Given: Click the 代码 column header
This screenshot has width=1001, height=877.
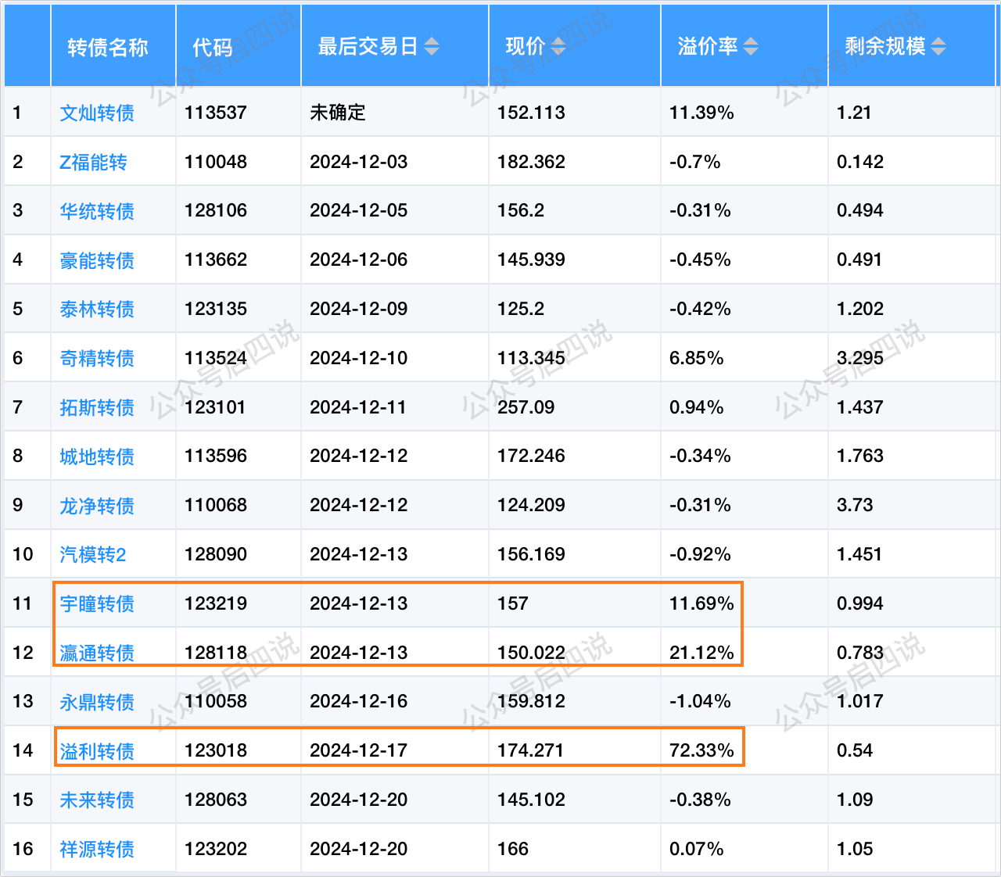Looking at the screenshot, I should (x=213, y=48).
